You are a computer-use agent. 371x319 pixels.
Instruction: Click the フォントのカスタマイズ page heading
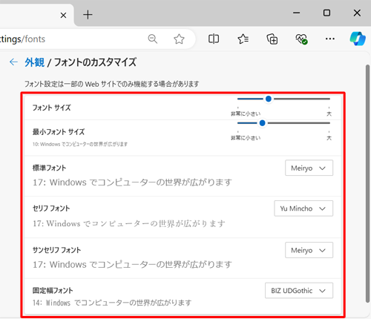pyautogui.click(x=95, y=62)
